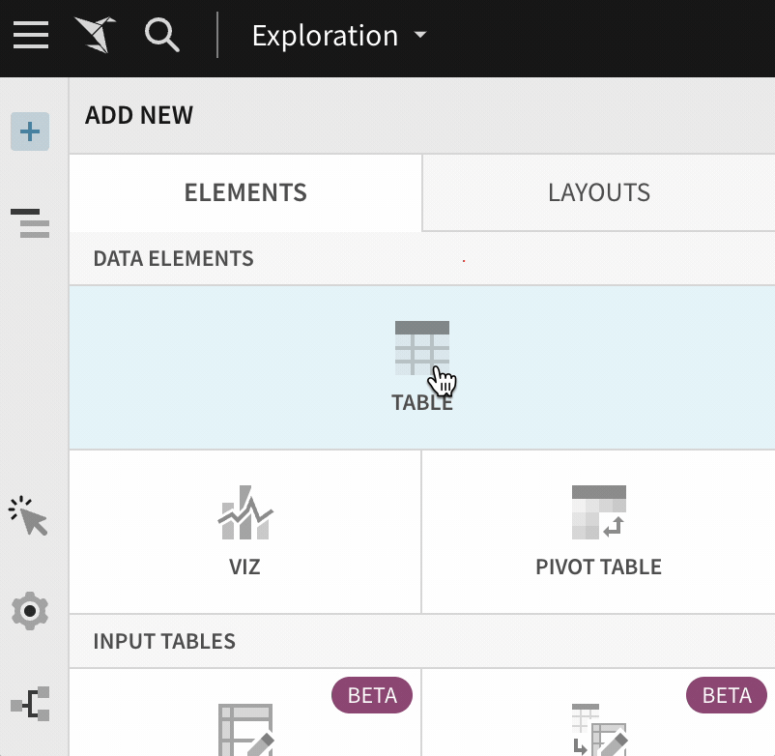Select the sparkle cursor actions icon
The image size is (775, 756).
pyautogui.click(x=30, y=517)
